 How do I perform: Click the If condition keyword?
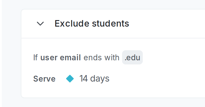[x=36, y=58]
